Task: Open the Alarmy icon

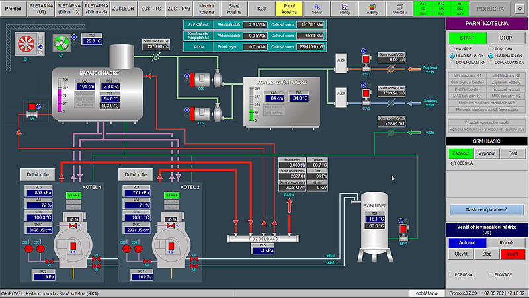Action: [372, 9]
